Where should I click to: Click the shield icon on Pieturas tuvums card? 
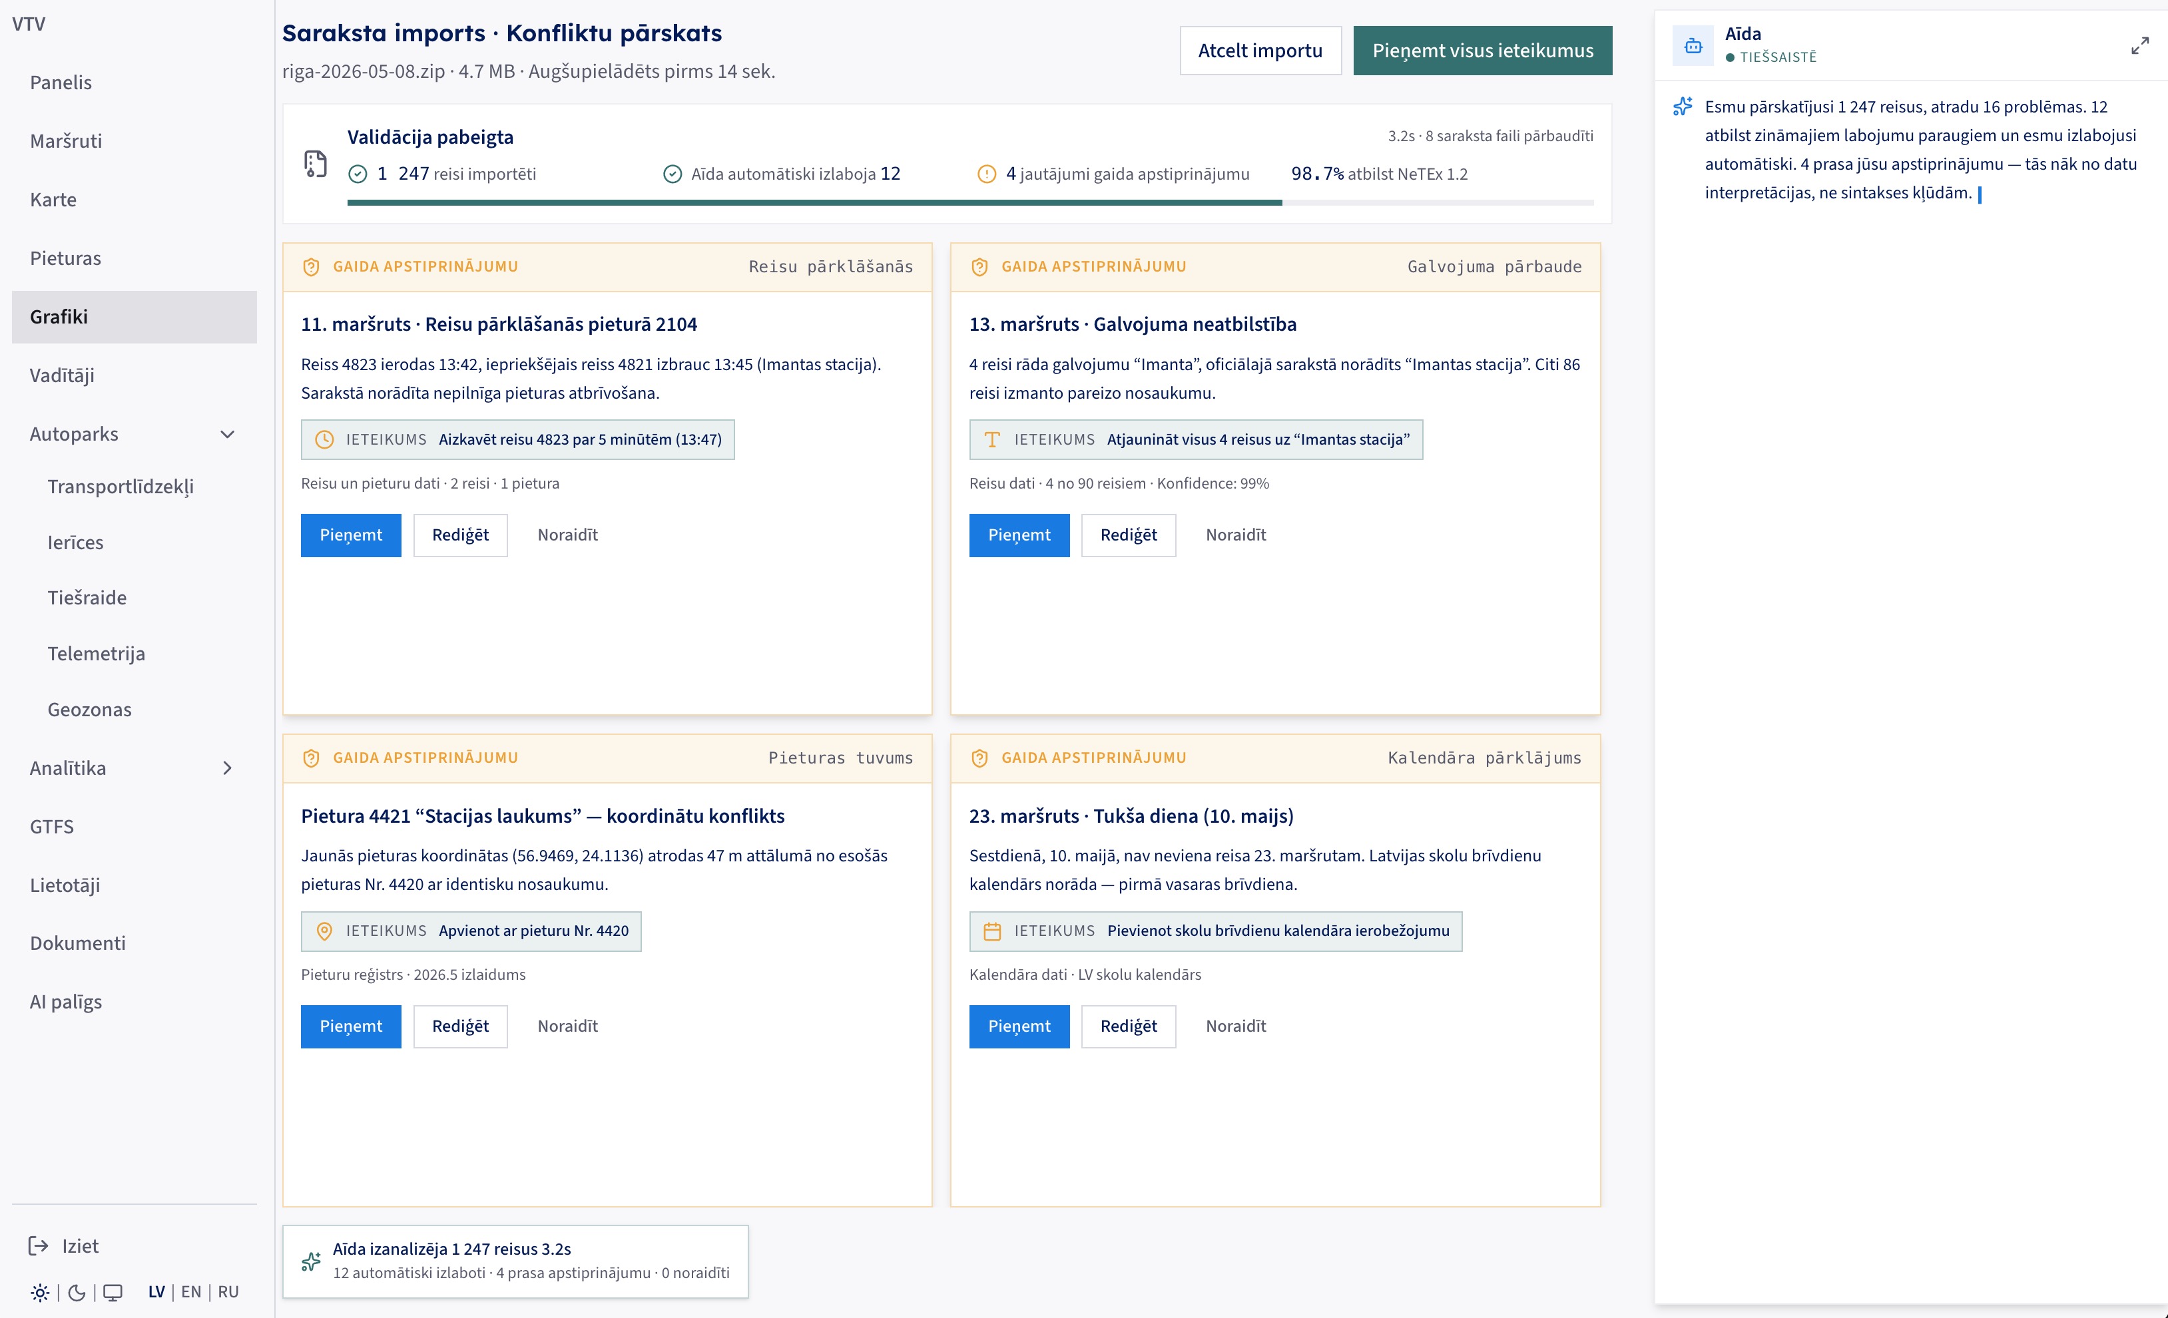click(x=312, y=758)
